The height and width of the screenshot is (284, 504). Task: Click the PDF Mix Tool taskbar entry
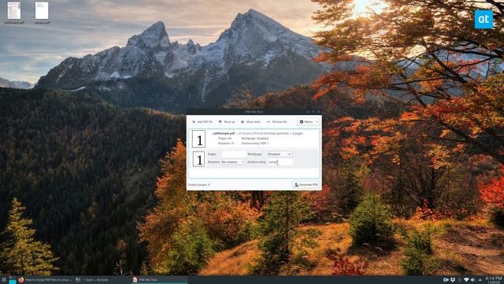pyautogui.click(x=159, y=280)
